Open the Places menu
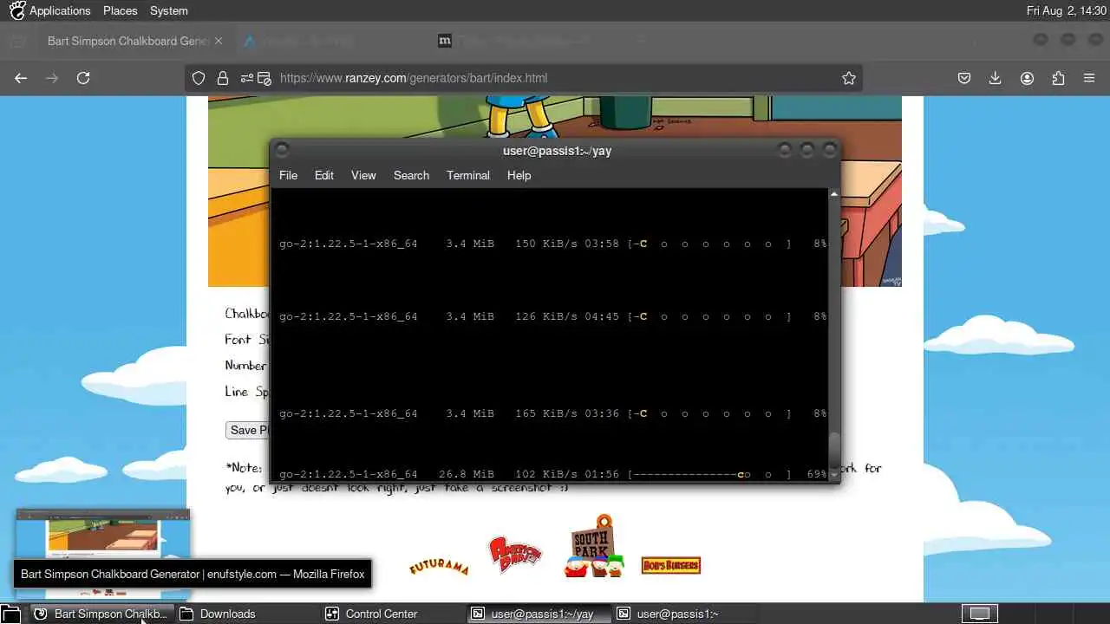 (x=120, y=10)
